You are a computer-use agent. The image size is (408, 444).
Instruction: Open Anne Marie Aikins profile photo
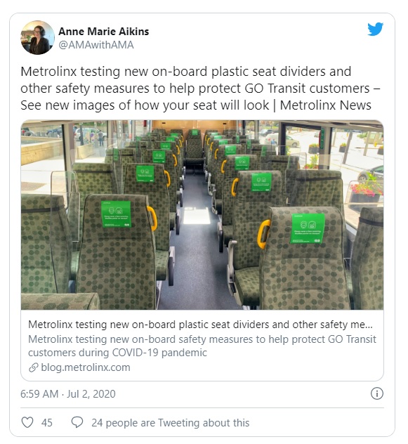[38, 37]
